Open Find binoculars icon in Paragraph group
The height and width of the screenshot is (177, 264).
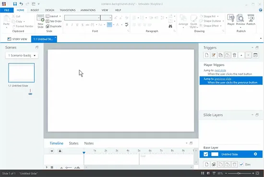[x=170, y=26]
